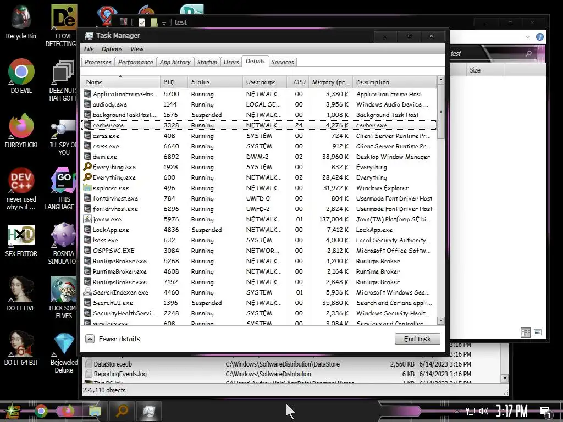Open the BOSNIA SIMULATOR desktop shortcut
563x422 pixels.
click(63, 243)
